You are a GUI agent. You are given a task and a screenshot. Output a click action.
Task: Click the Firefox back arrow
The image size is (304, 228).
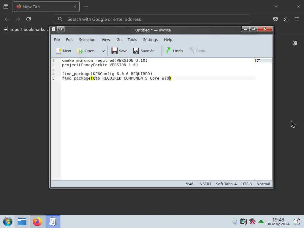pyautogui.click(x=7, y=19)
